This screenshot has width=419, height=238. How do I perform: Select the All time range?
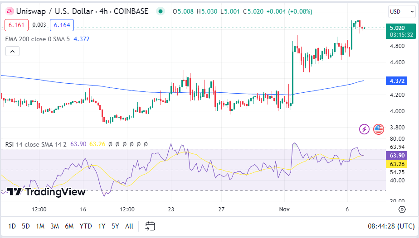pyautogui.click(x=129, y=226)
